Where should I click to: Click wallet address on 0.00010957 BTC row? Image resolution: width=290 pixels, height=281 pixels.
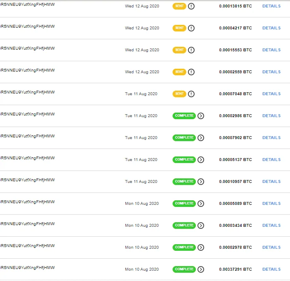(x=27, y=180)
